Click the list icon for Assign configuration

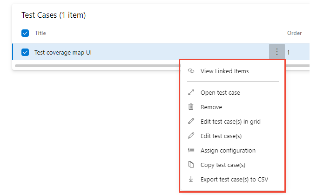pos(191,150)
